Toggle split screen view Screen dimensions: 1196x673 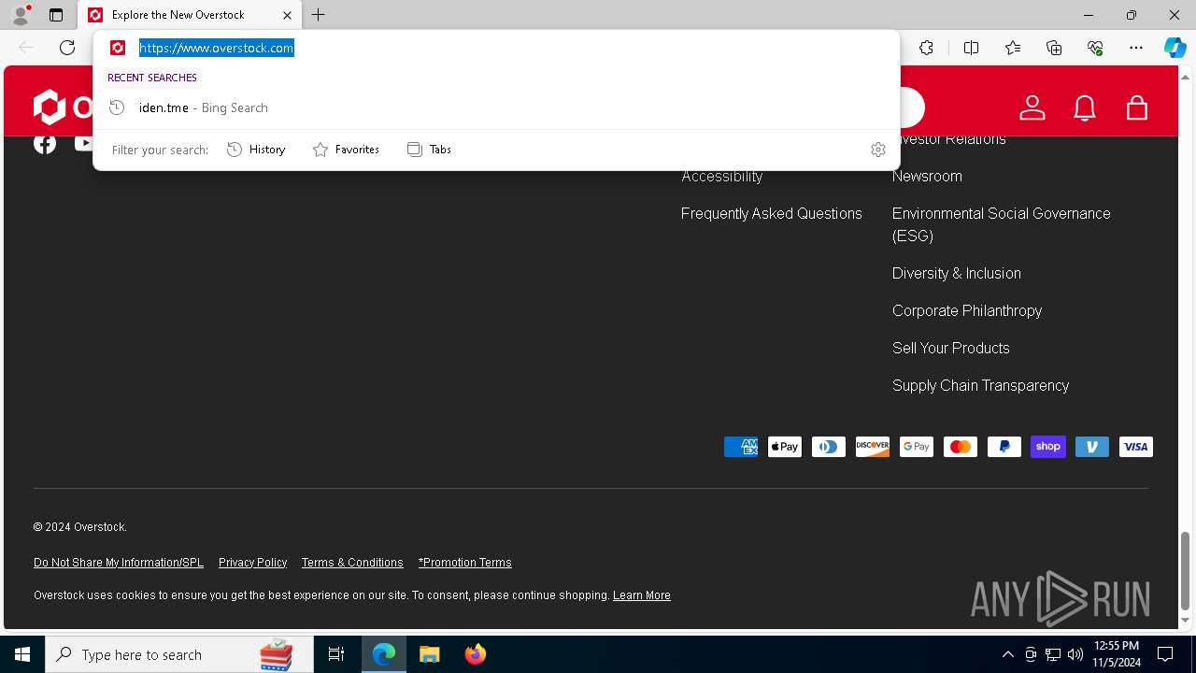(971, 48)
